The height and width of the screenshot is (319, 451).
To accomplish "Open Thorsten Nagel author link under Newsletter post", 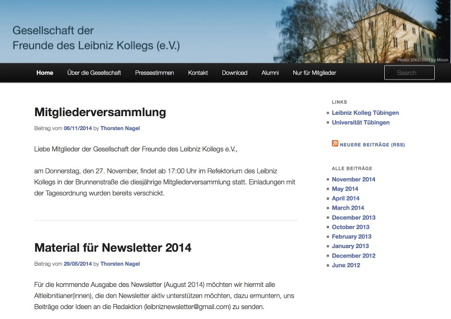I will (120, 264).
